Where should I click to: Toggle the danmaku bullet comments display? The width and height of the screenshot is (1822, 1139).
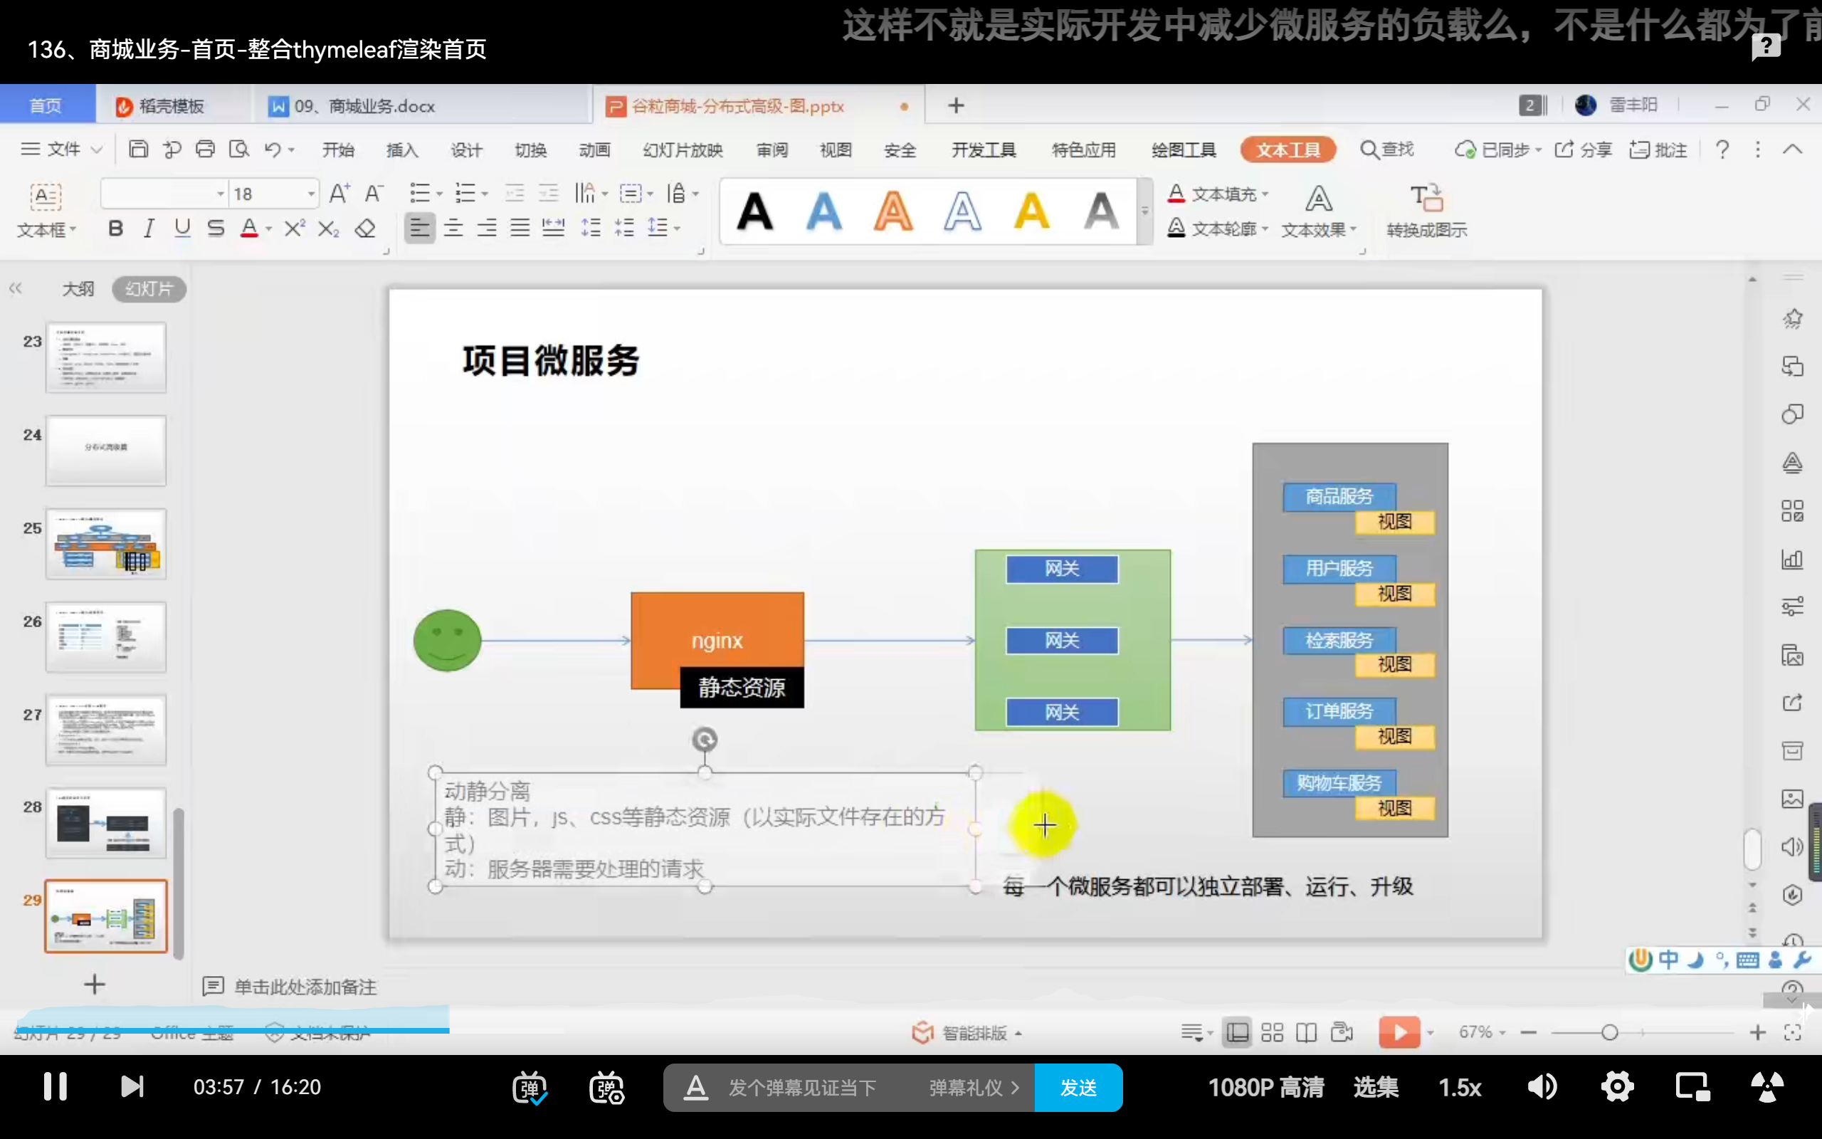[530, 1087]
